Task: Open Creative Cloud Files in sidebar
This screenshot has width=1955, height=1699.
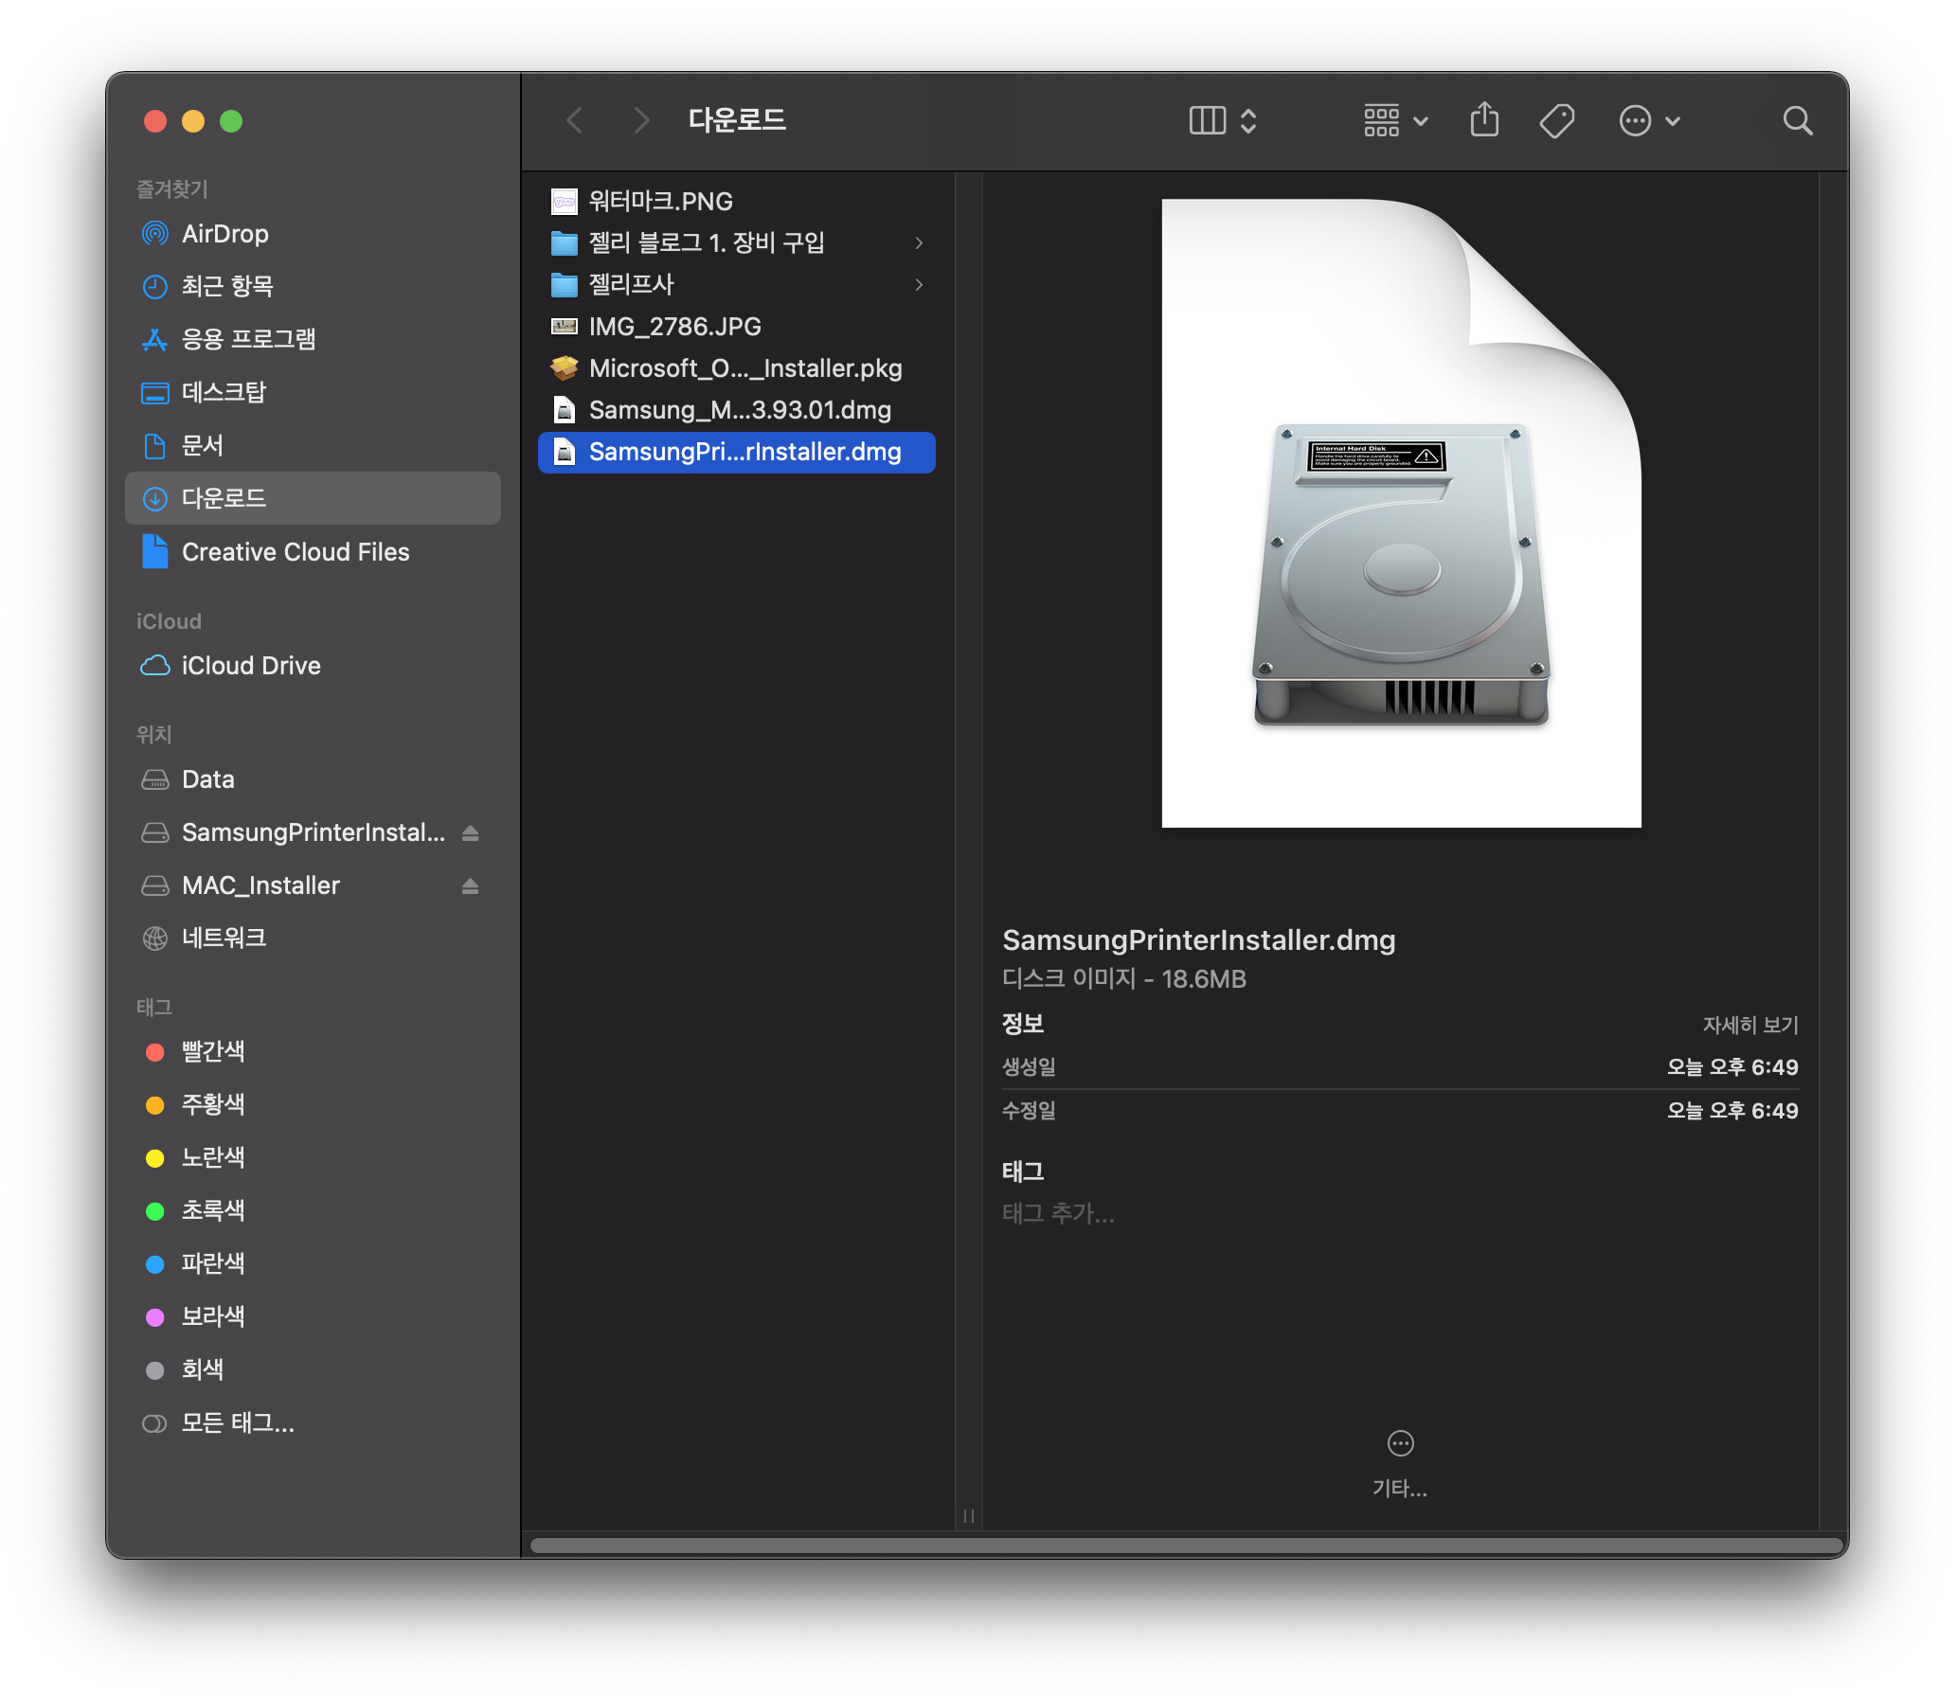Action: (312, 551)
